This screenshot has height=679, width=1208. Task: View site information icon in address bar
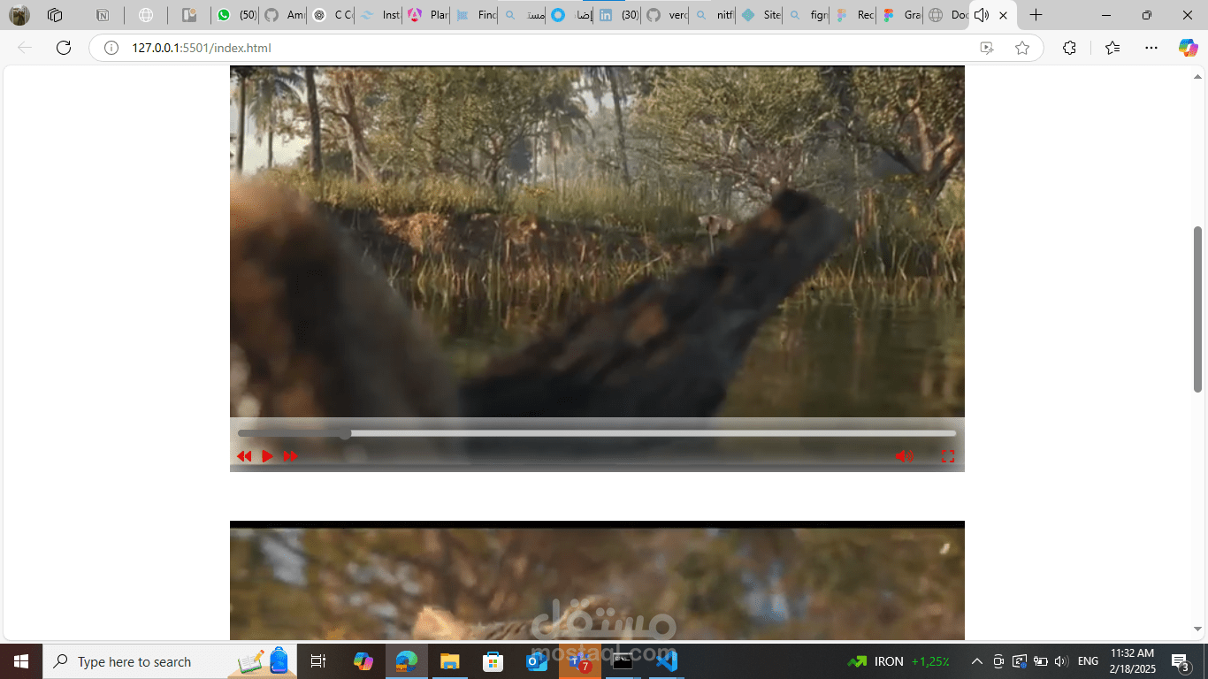(x=111, y=48)
